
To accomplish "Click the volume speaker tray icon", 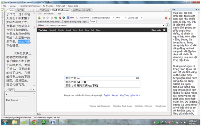I will tap(185, 122).
